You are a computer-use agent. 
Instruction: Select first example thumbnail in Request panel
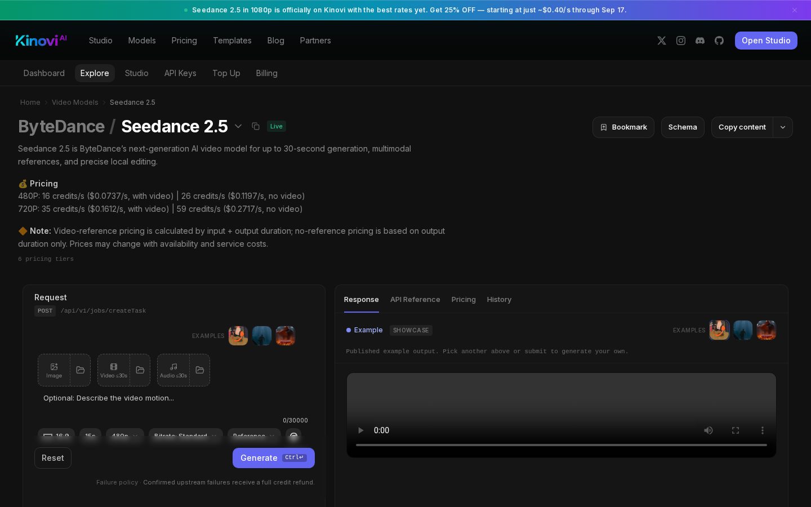pos(238,336)
